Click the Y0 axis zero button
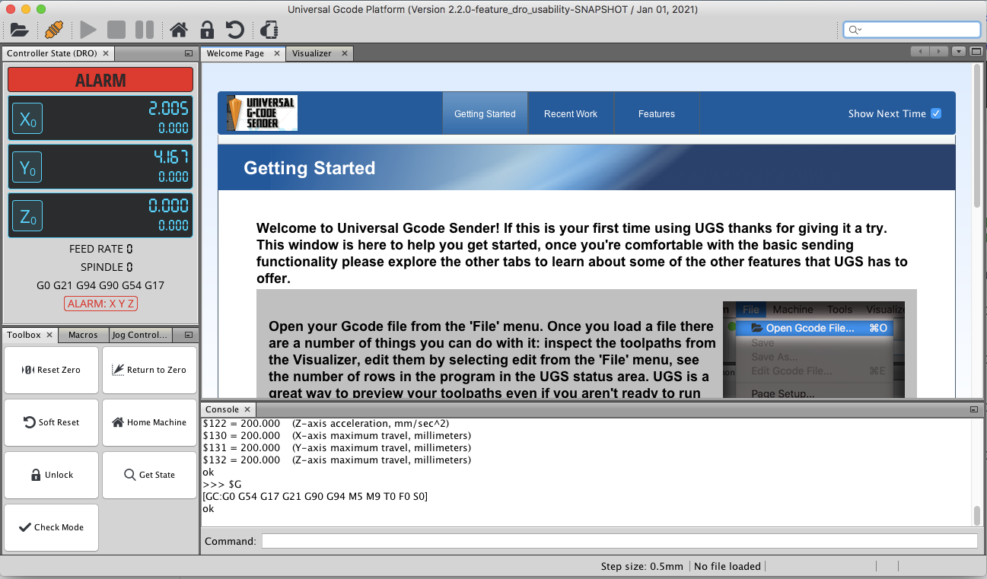 [27, 167]
